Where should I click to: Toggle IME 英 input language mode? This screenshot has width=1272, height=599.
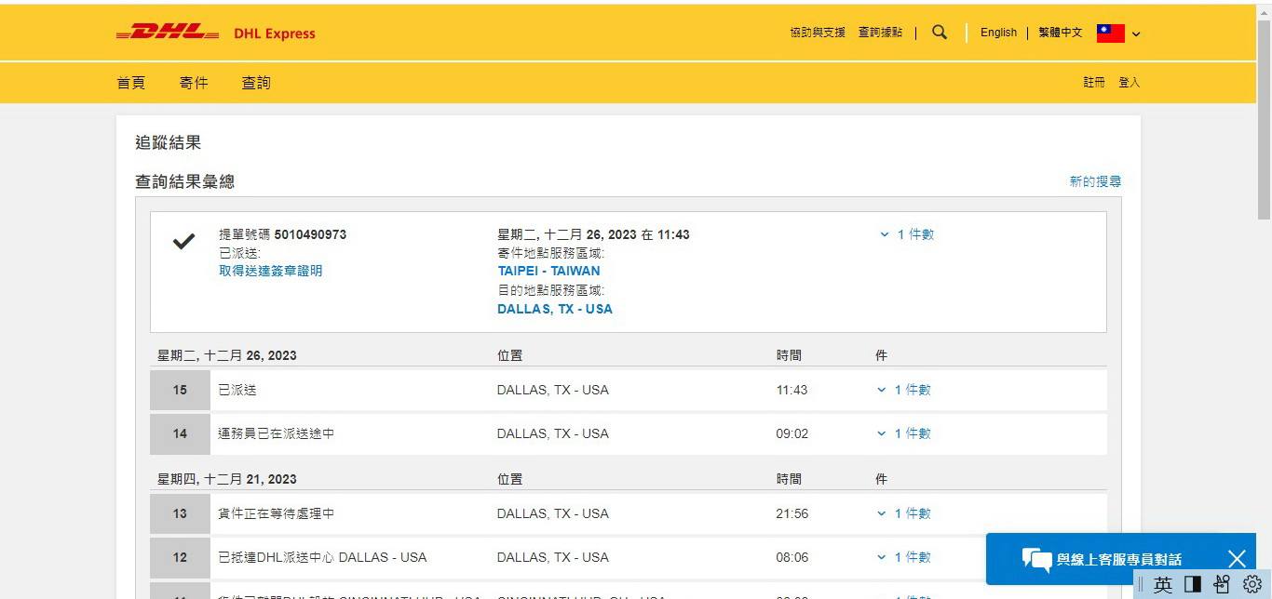pos(1163,584)
